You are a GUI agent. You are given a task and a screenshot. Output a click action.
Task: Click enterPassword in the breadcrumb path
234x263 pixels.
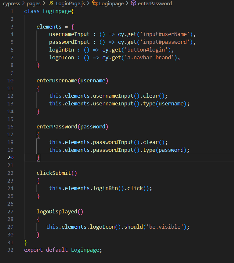tap(155, 4)
